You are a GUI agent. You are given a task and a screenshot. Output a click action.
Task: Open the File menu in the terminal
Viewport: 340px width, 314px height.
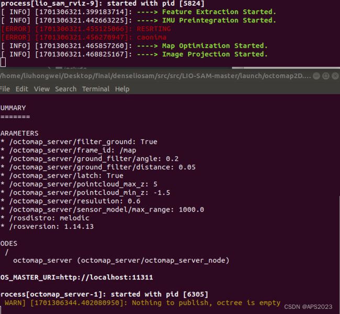click(5, 89)
